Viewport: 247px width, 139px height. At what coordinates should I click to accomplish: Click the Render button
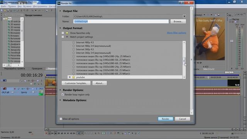pos(166,119)
